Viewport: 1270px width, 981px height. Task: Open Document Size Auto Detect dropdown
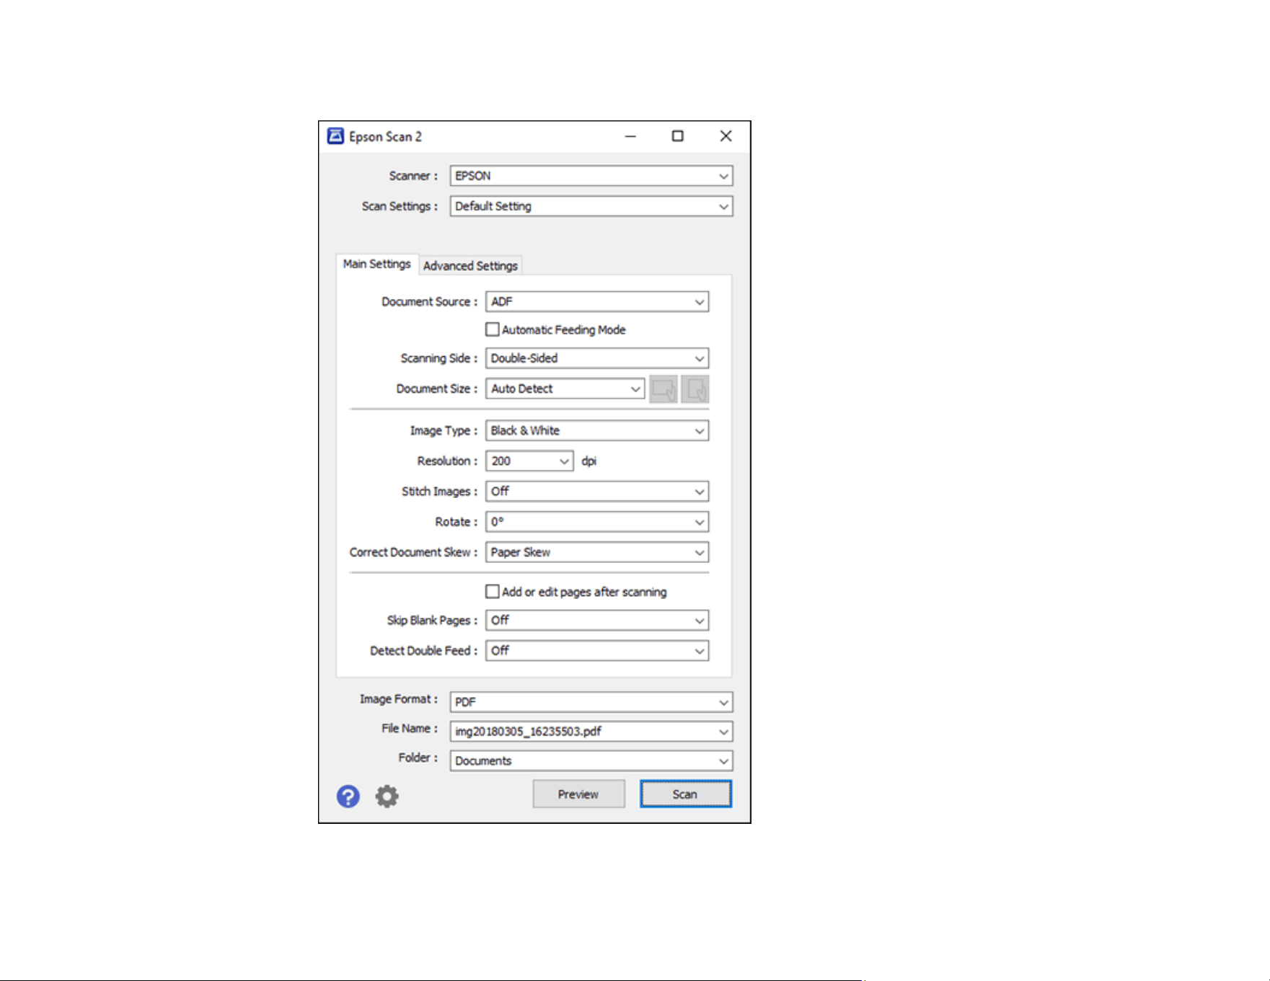coord(565,389)
